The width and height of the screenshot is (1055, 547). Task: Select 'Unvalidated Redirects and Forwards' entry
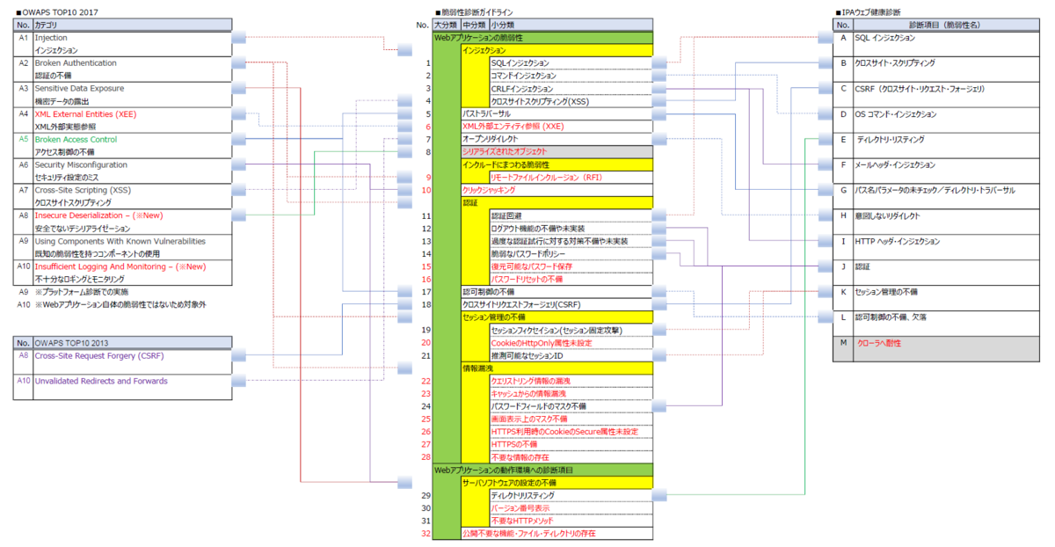click(101, 382)
